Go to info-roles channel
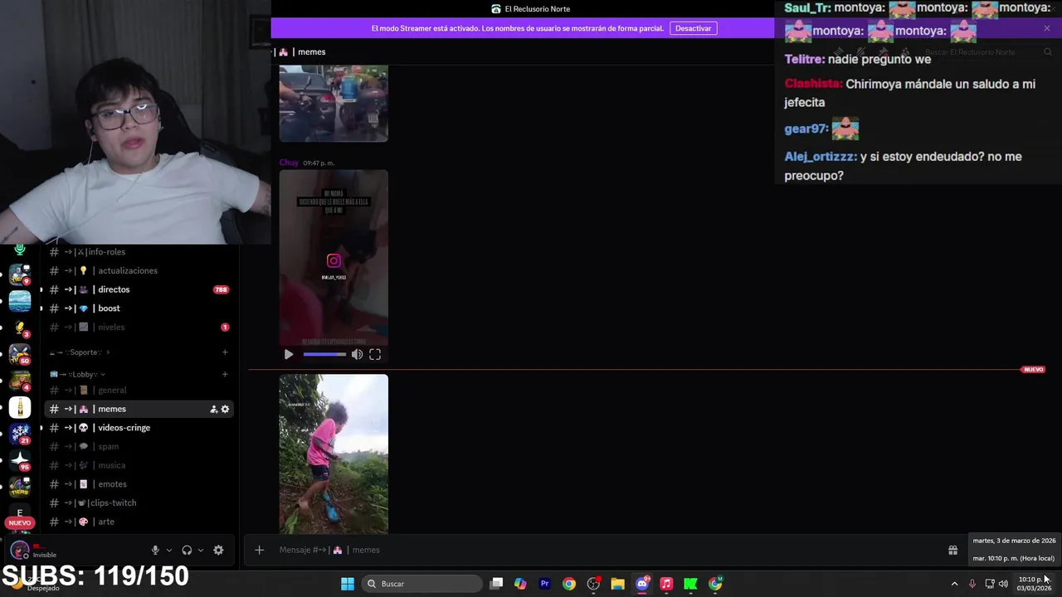Image resolution: width=1062 pixels, height=597 pixels. [x=139, y=252]
